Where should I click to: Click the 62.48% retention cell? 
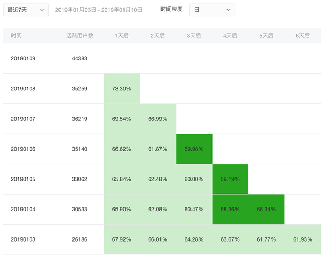(x=158, y=179)
